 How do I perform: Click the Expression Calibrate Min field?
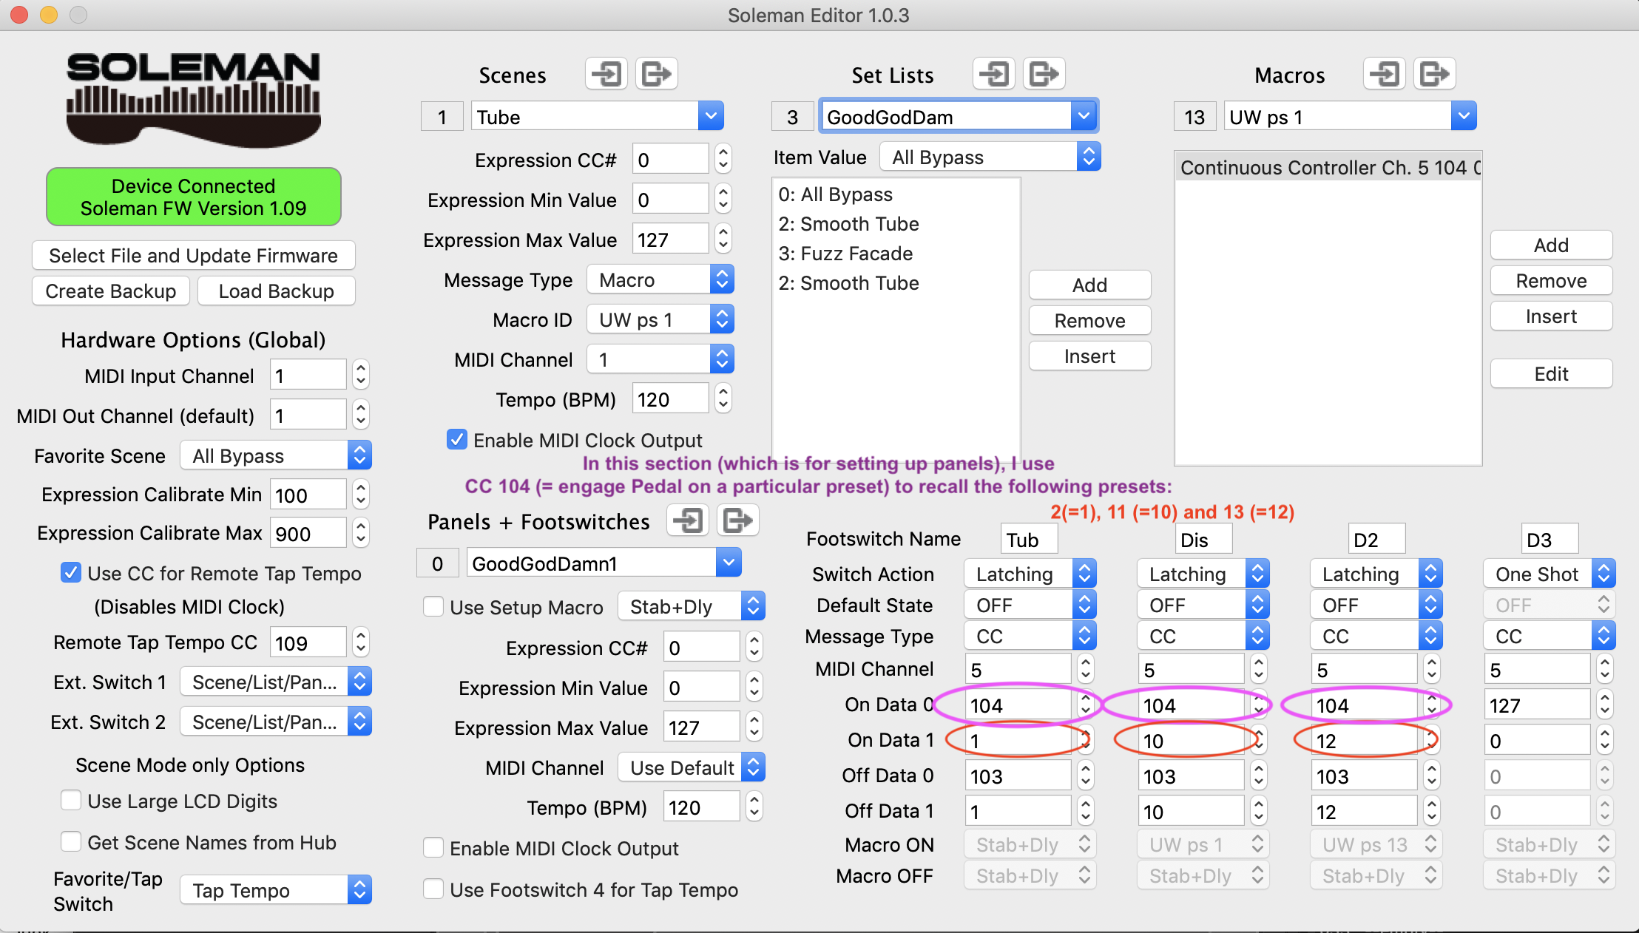308,494
